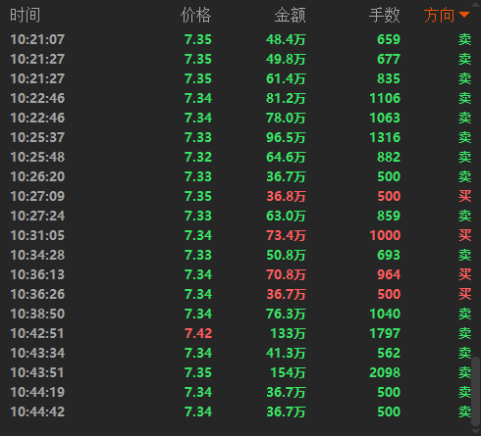Click the 买 marker on the 10:36:26 row

(x=464, y=294)
